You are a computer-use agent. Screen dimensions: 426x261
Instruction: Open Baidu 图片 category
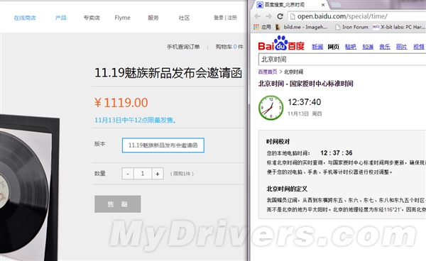pyautogui.click(x=402, y=47)
